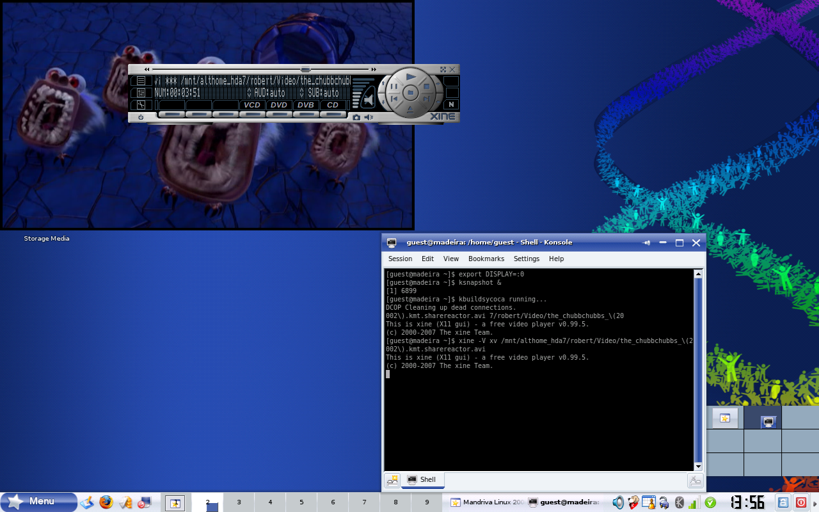
Task: Open the xine equalizer control panel icon
Action: [141, 93]
